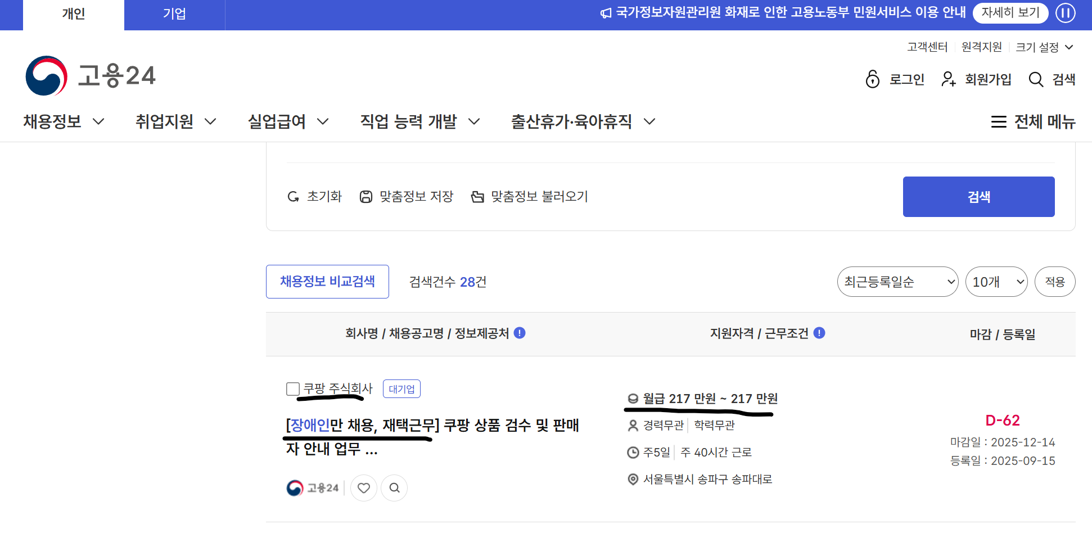This screenshot has height=538, width=1092.
Task: Click 자세히 보기 on the notice banner
Action: 1010,13
